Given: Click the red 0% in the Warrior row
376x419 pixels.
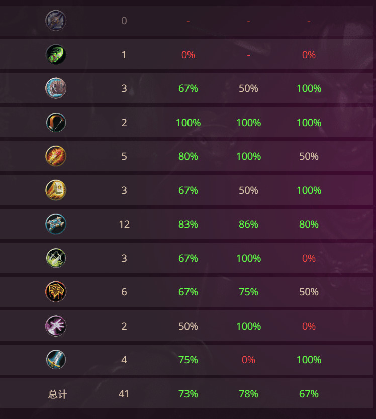Looking at the screenshot, I should click(x=248, y=360).
